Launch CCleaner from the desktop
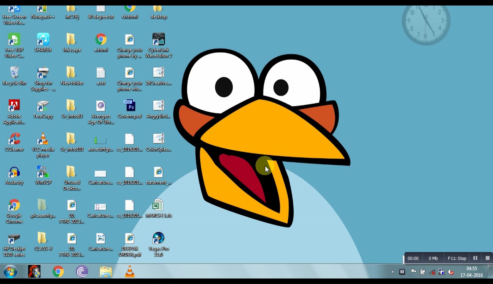493x284 pixels. pyautogui.click(x=14, y=142)
